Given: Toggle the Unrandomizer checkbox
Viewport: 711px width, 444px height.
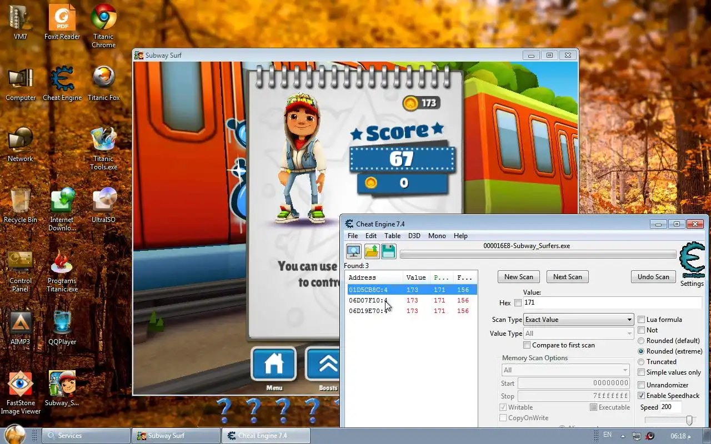Looking at the screenshot, I should (x=642, y=385).
